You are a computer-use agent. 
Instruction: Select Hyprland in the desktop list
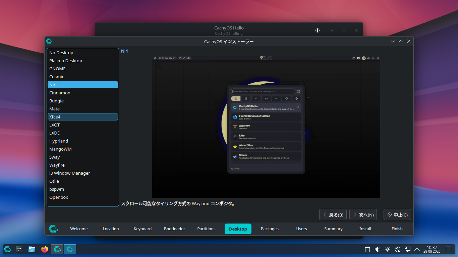click(83, 141)
